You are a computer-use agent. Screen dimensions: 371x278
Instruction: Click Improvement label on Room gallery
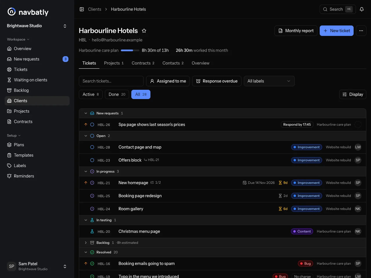(307, 209)
